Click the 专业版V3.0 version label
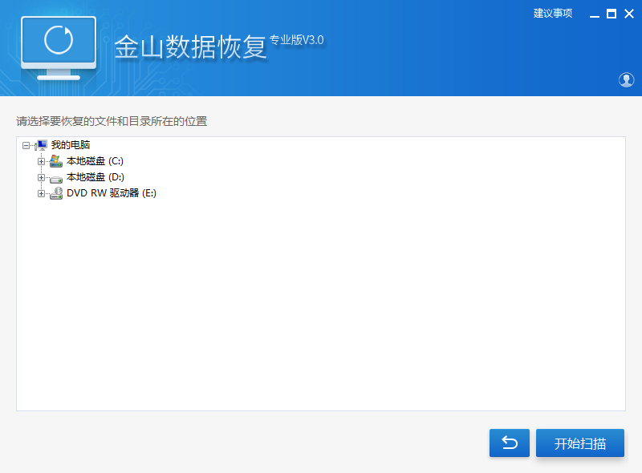 pyautogui.click(x=296, y=40)
